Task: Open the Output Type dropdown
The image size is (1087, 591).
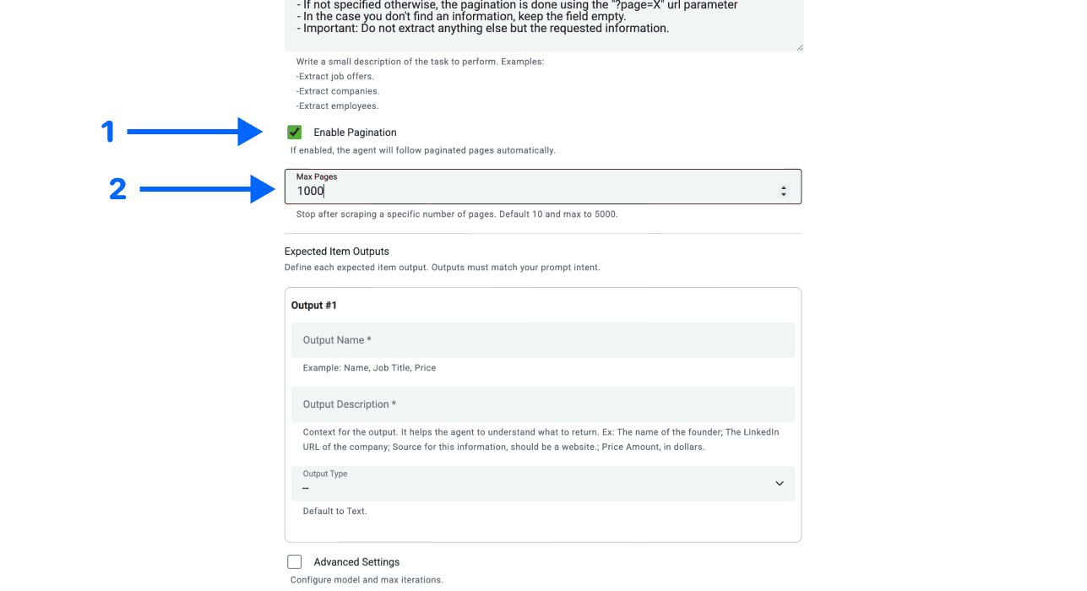Action: tap(543, 483)
